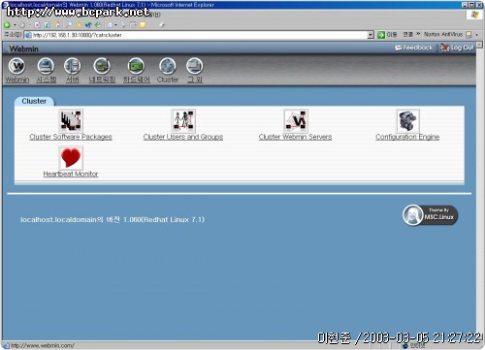Click the red heart Heartbeat Monitor icon

pos(71,158)
